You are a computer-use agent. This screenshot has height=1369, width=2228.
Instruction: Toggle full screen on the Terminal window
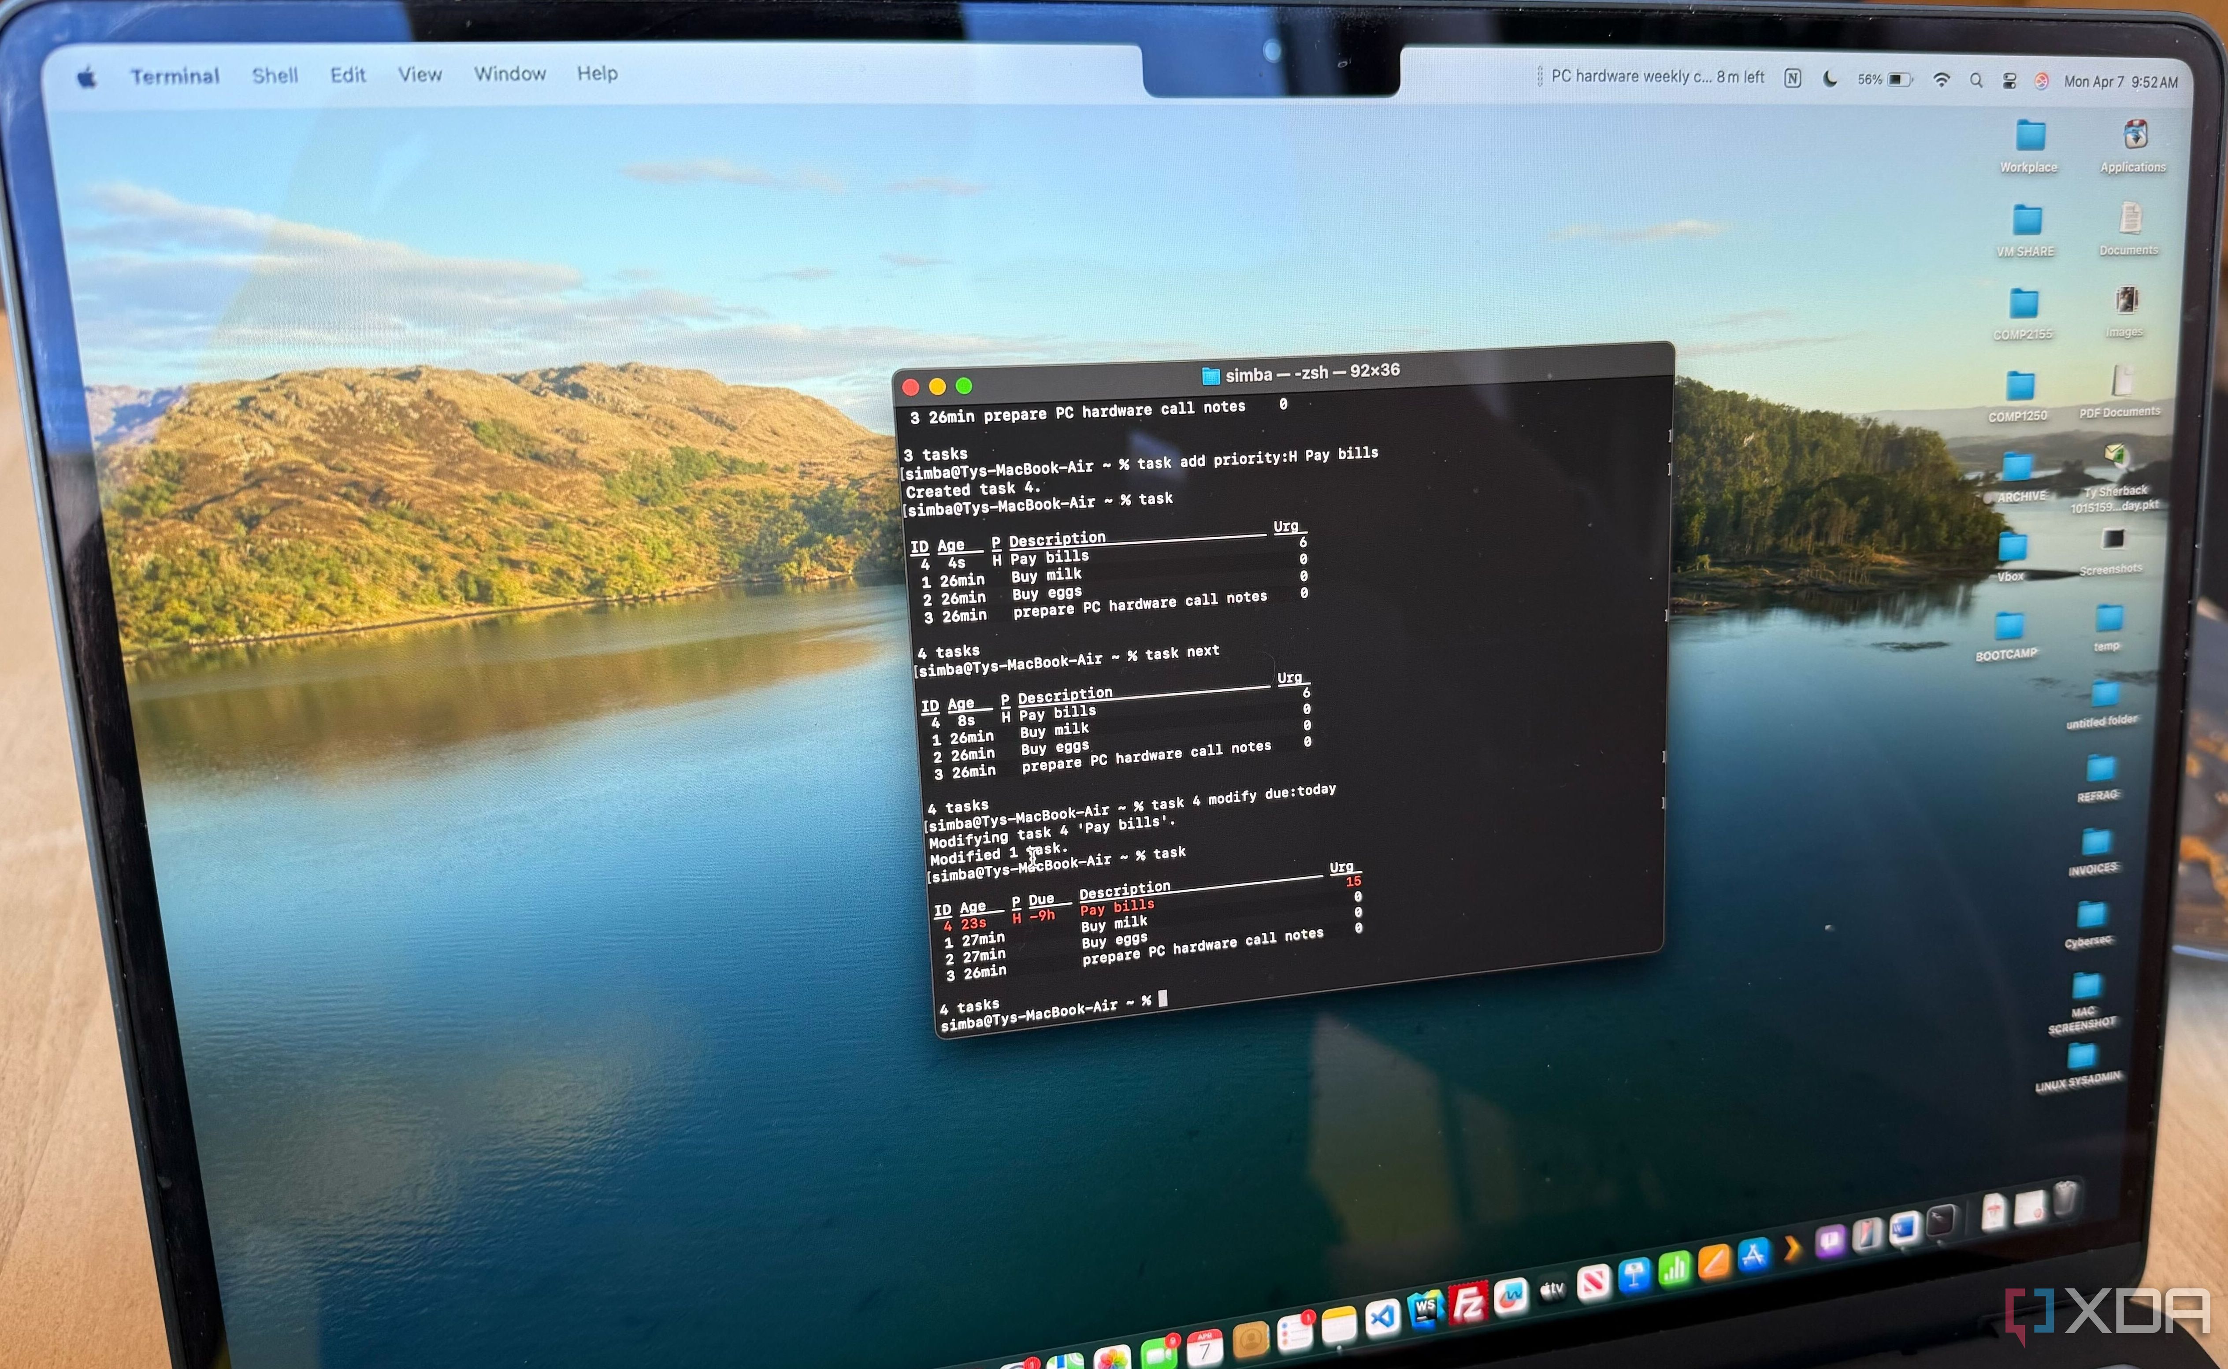click(963, 386)
